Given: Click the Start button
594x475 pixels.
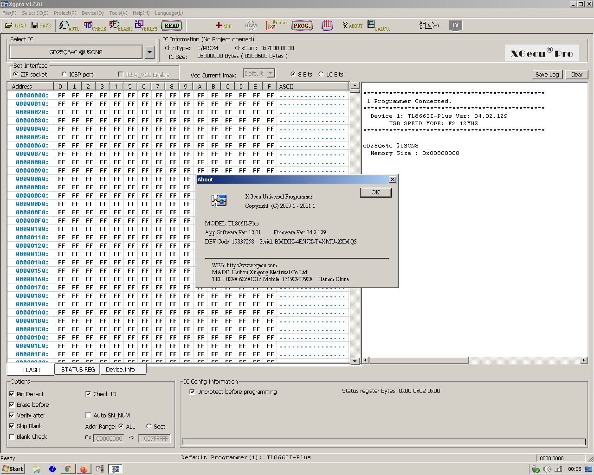Looking at the screenshot, I should (x=13, y=469).
